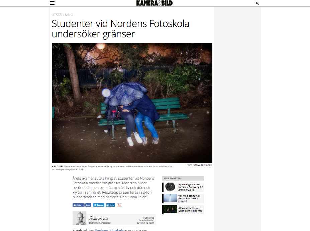This screenshot has width=310, height=231.
Task: Share on LinkedIn with the Dela button
Action: (x=110, y=205)
